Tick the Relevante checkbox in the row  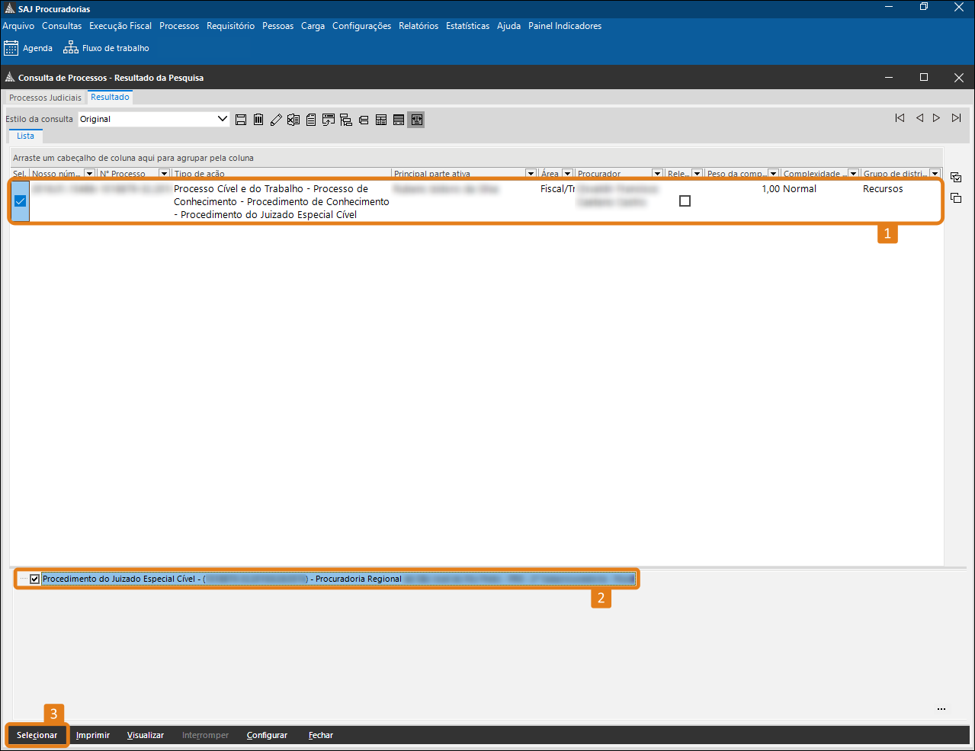[x=685, y=201]
